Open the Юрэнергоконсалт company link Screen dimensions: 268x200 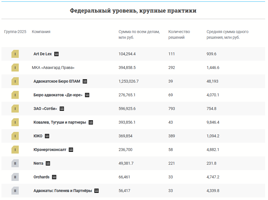point(50,150)
